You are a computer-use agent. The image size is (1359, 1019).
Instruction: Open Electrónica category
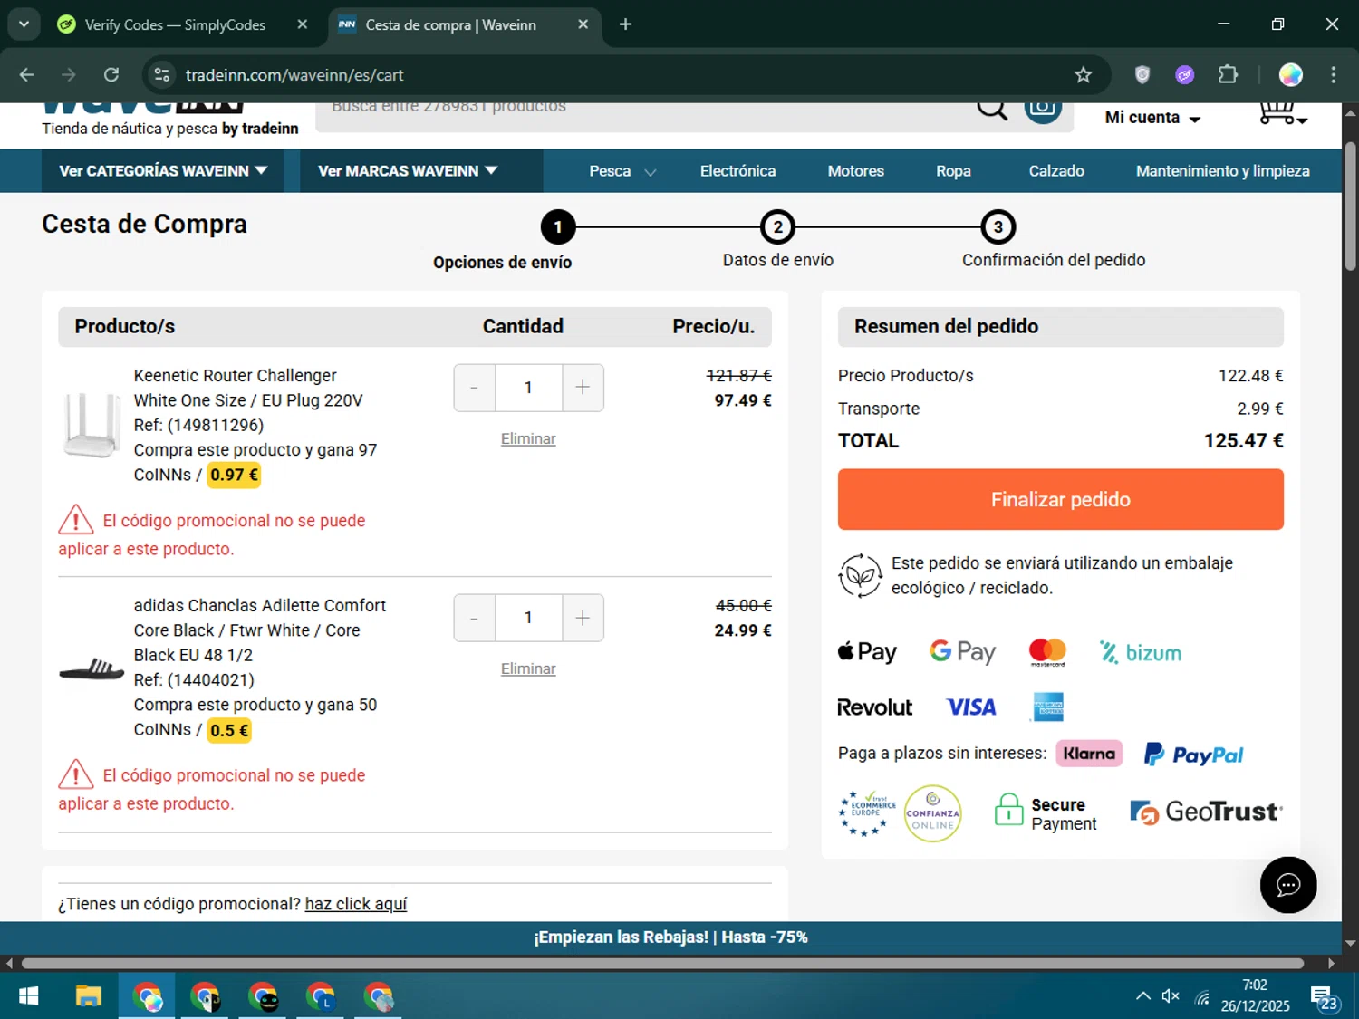pos(737,171)
